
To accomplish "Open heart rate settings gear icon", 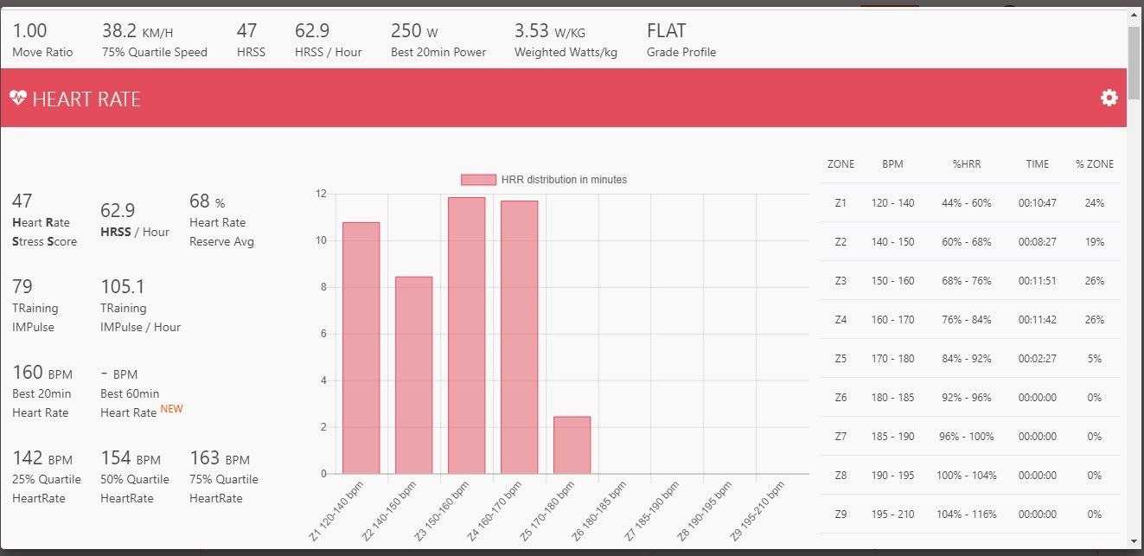I will [1109, 98].
